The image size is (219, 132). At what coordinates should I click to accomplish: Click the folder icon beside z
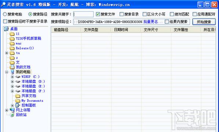click(12, 58)
